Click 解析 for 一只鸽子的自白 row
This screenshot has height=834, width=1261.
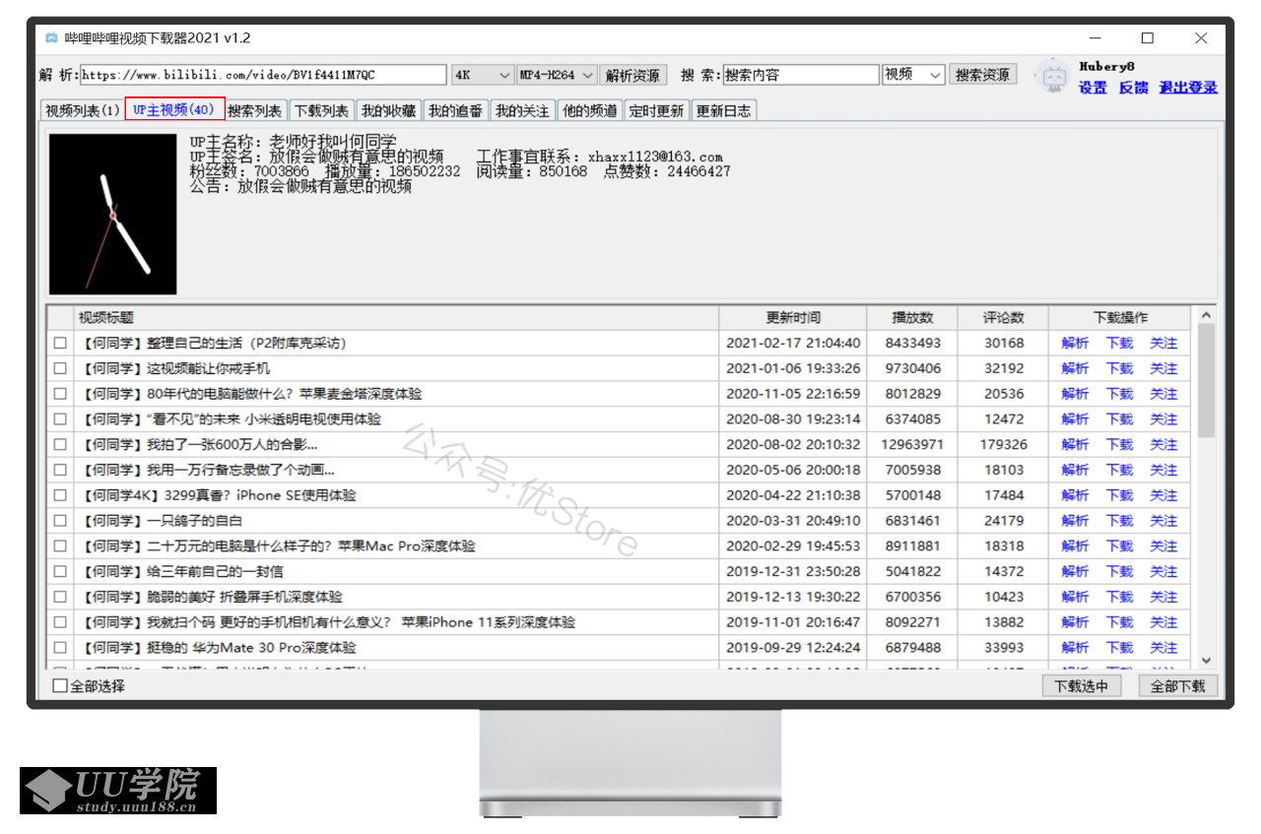coord(1076,521)
